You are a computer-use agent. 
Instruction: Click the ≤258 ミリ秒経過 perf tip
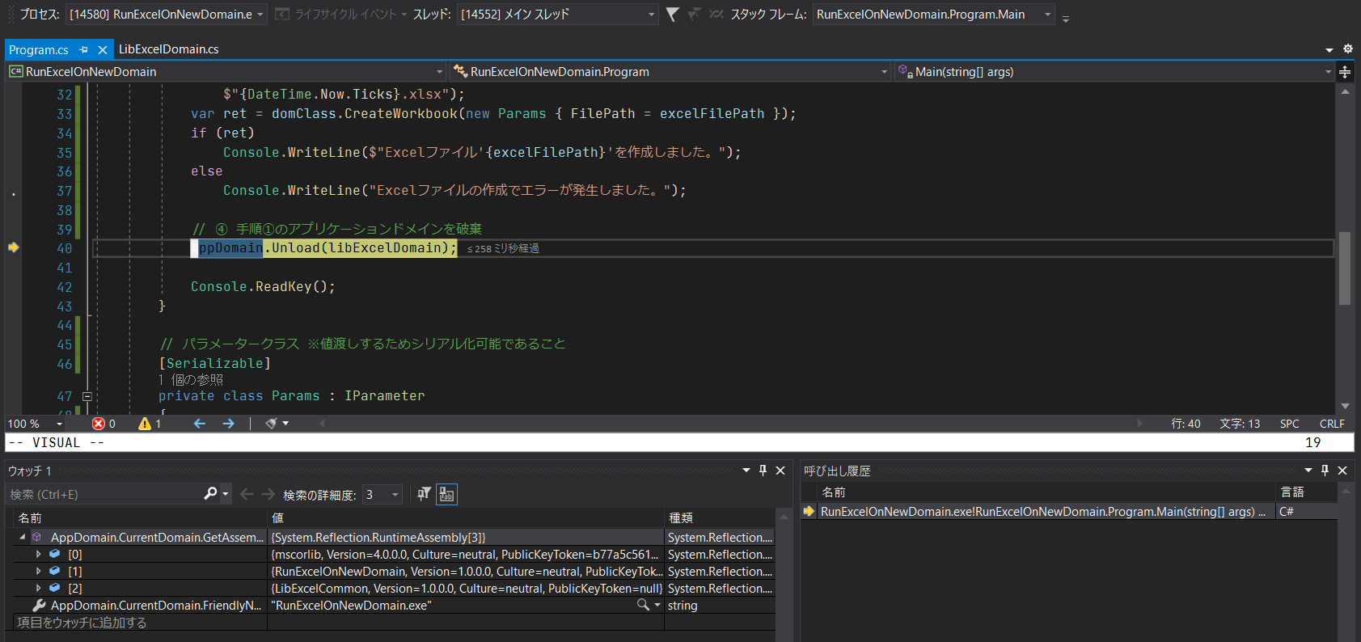[x=503, y=248]
